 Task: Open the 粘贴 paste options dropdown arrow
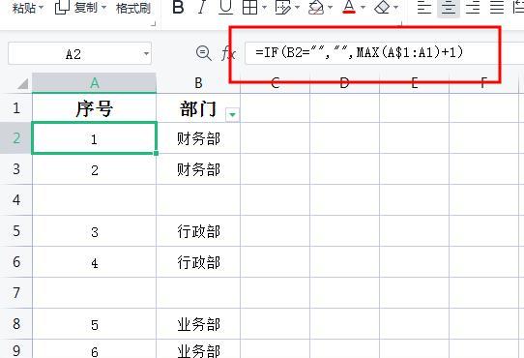click(x=42, y=8)
